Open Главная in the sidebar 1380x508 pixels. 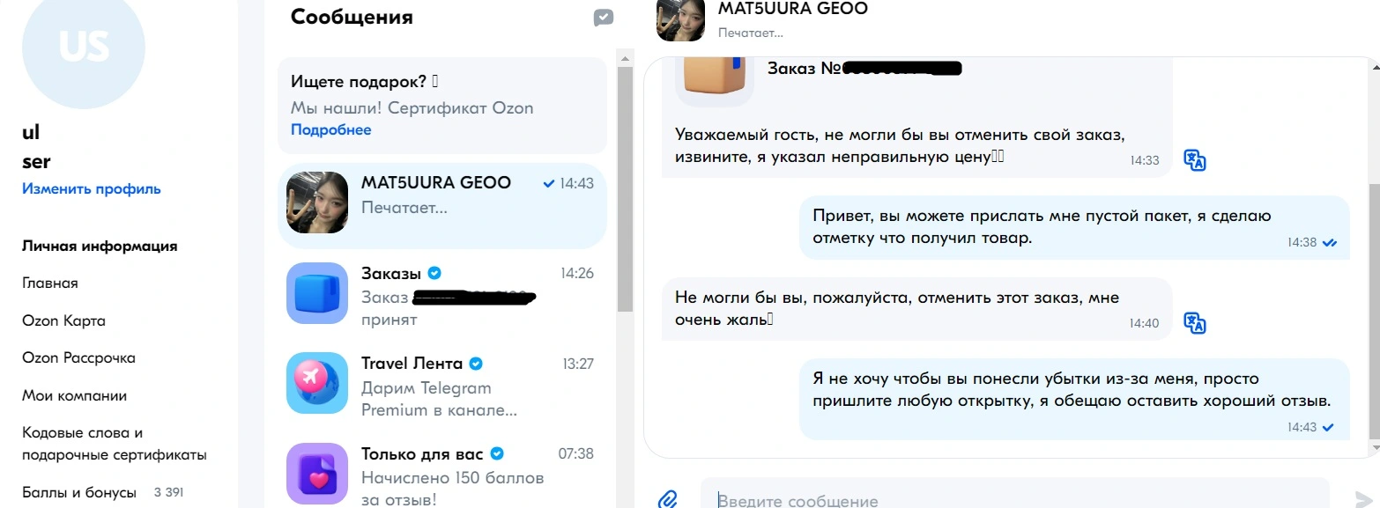point(50,283)
